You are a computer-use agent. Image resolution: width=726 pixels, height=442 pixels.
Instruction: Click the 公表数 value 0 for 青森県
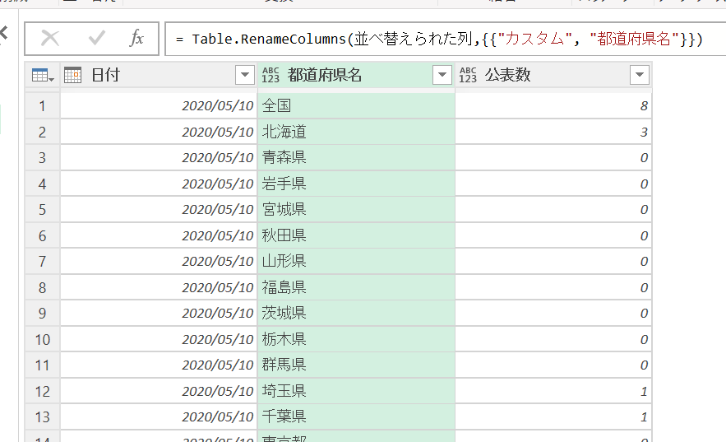tap(553, 158)
